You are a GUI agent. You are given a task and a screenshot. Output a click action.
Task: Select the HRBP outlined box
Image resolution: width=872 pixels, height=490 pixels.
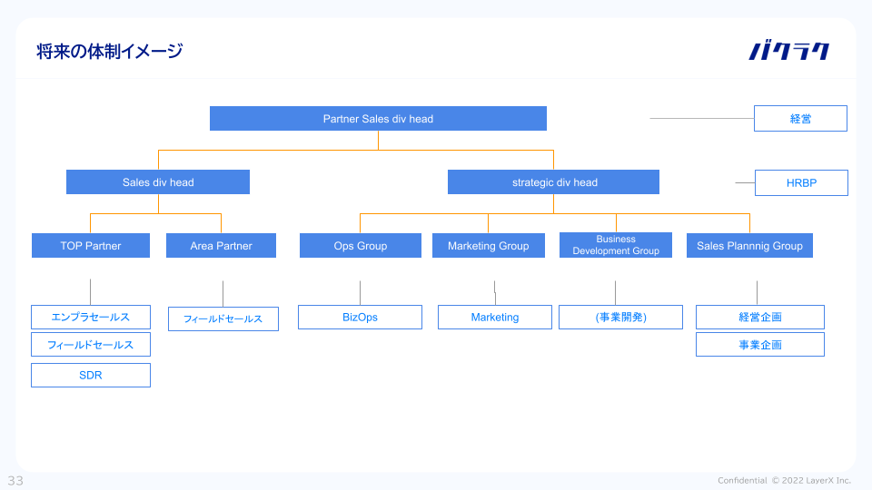pos(801,182)
